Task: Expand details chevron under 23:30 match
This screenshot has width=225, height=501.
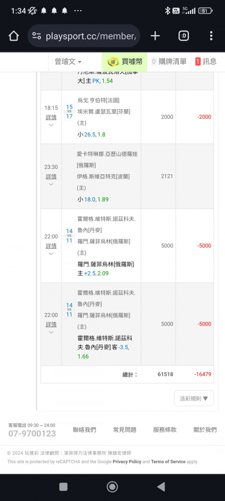Action: tap(51, 184)
